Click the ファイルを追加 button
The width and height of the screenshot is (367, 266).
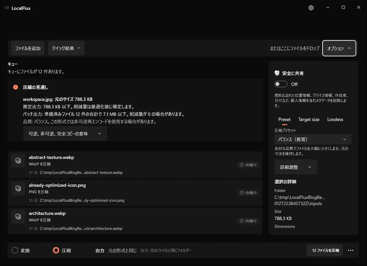[x=28, y=48]
